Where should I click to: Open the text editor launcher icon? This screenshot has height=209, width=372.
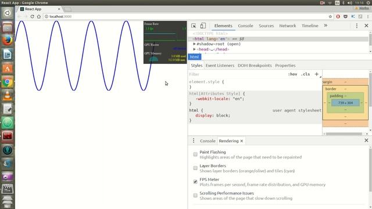8,109
